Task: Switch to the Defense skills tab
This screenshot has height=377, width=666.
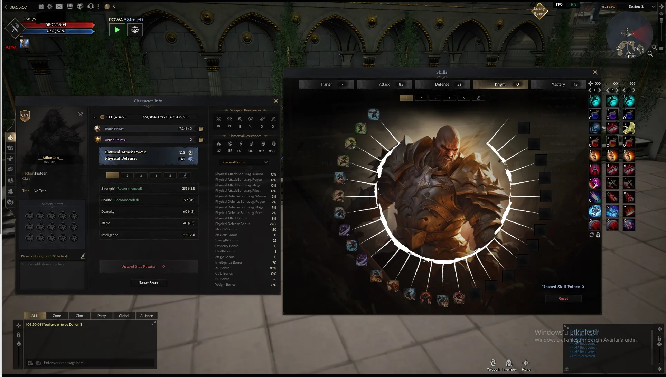Action: coord(442,85)
